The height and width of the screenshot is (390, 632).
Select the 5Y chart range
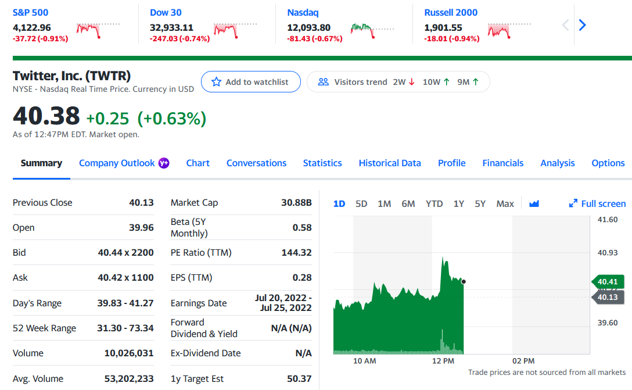[x=480, y=203]
